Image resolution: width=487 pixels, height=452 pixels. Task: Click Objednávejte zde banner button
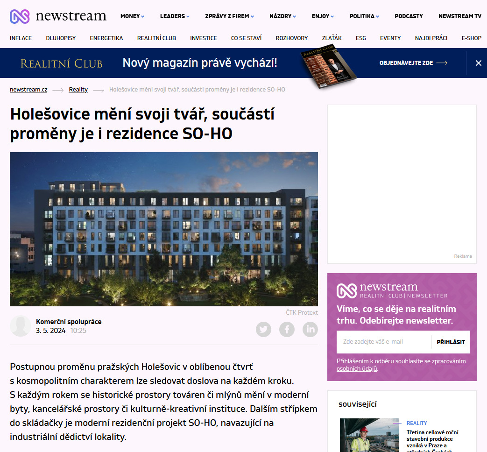tap(413, 63)
